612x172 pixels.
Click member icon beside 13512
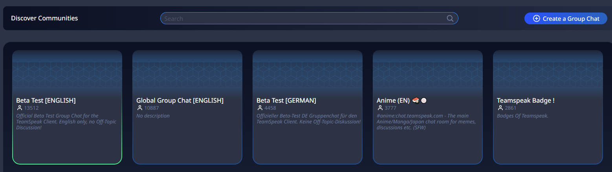19,108
